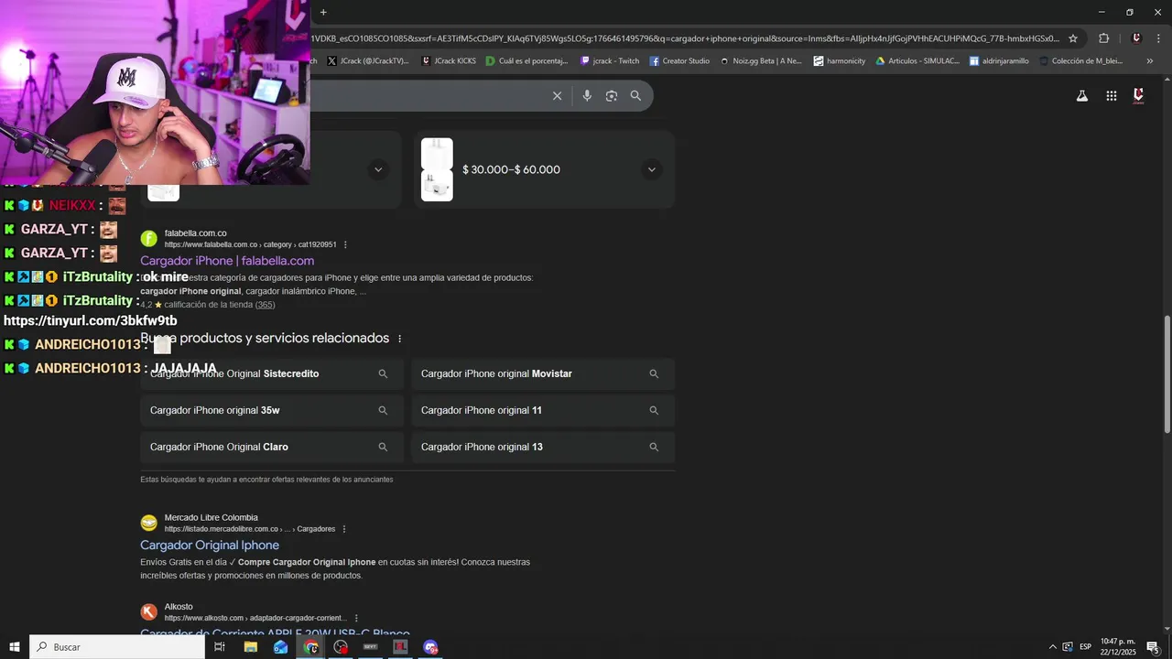Open Mercado Libre result options three dots
Image resolution: width=1172 pixels, height=659 pixels.
pyautogui.click(x=344, y=529)
